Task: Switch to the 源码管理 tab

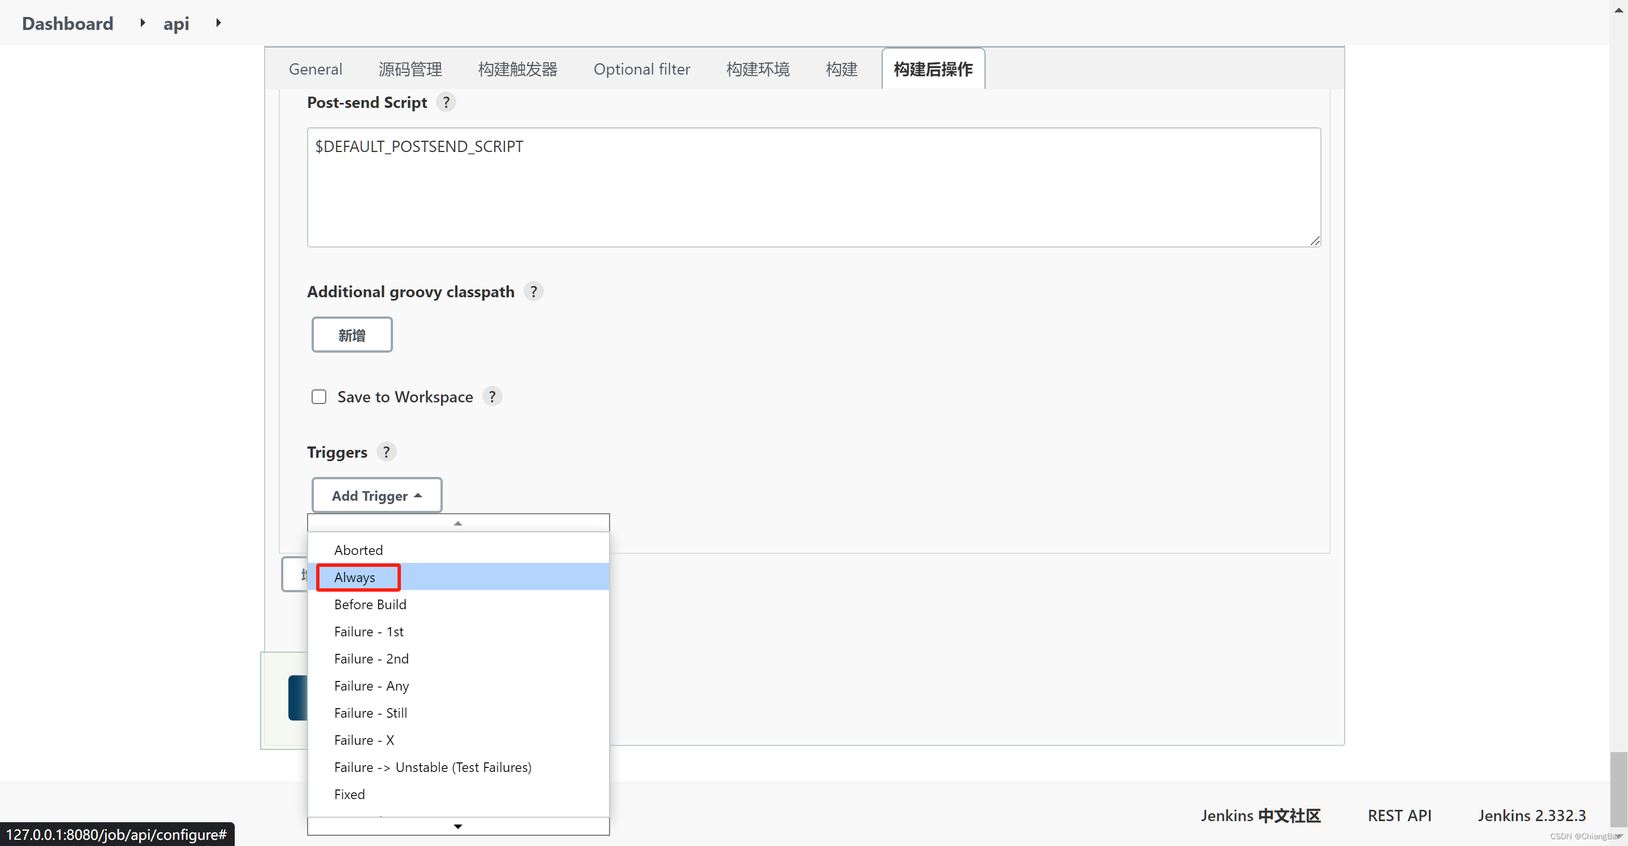Action: click(x=410, y=69)
